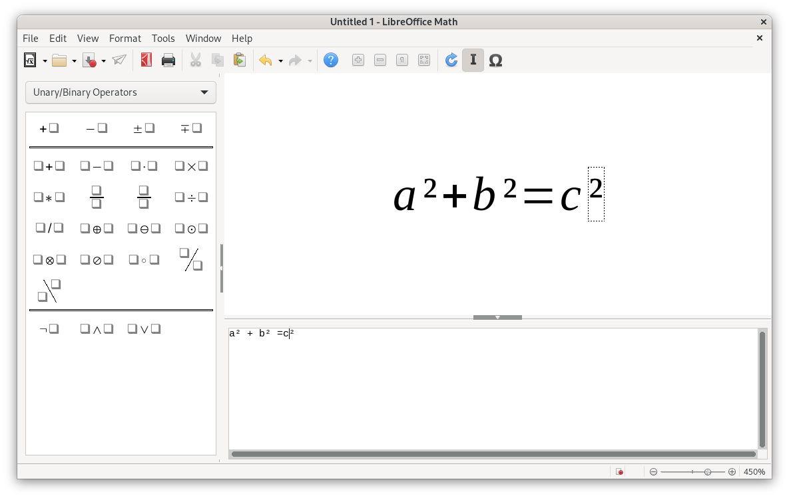Open the Format menu

click(125, 39)
